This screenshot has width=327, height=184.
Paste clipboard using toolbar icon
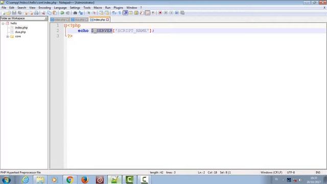pyautogui.click(x=55, y=13)
